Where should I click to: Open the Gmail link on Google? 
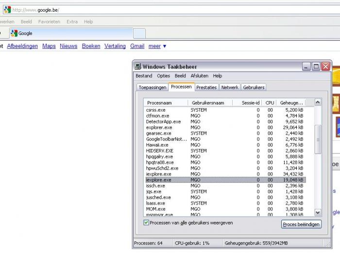click(137, 46)
